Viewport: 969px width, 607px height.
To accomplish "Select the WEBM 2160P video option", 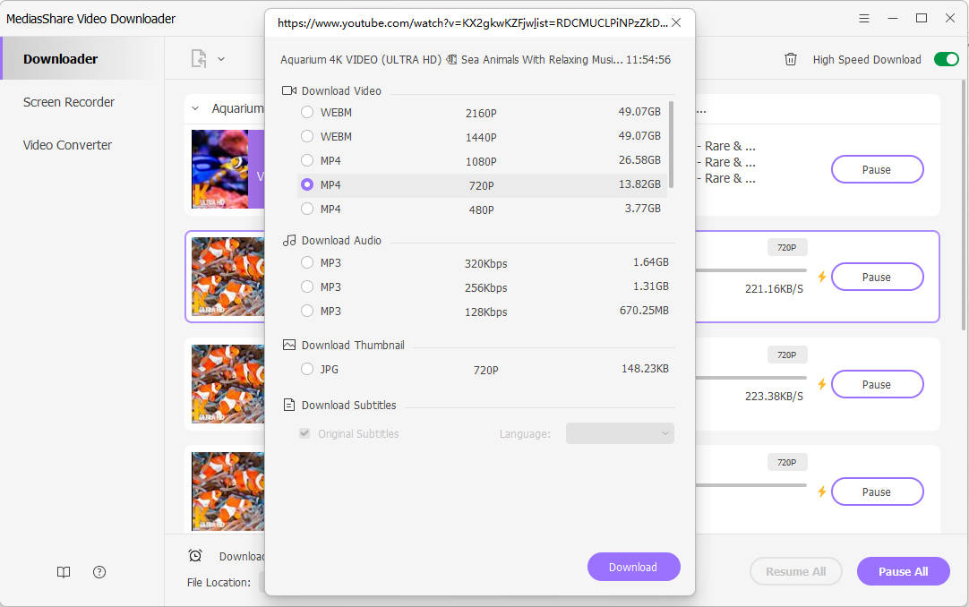I will coord(307,113).
